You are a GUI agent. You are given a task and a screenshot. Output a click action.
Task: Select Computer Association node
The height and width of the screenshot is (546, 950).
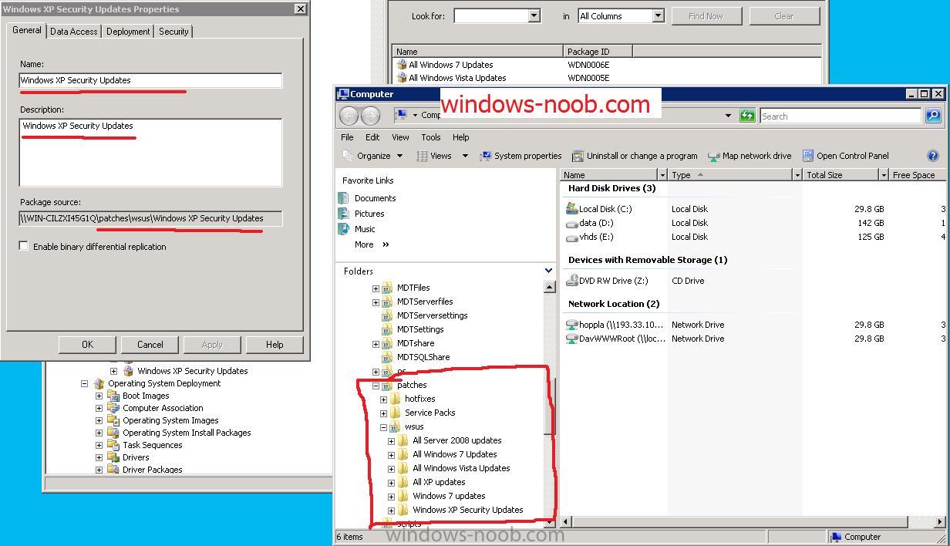(x=163, y=408)
